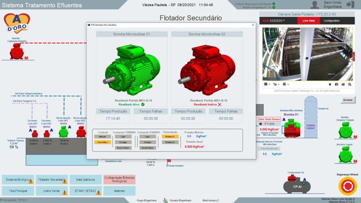Open the camera stream type dropdown

pos(276,84)
